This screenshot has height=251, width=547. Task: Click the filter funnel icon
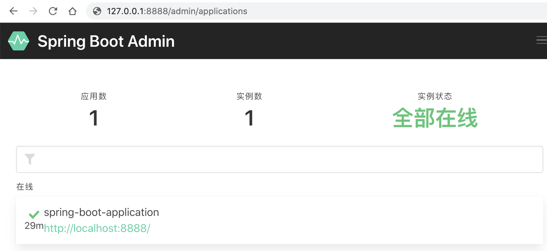(x=30, y=159)
